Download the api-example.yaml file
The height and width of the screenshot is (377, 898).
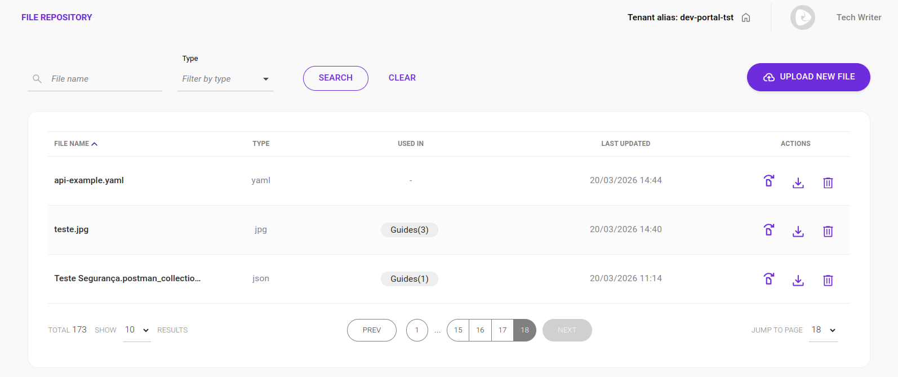click(798, 183)
